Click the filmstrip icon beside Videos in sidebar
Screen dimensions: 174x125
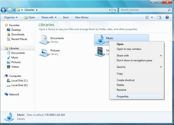click(8, 67)
